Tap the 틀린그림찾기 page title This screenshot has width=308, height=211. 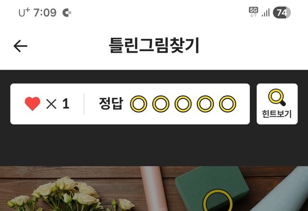point(154,46)
